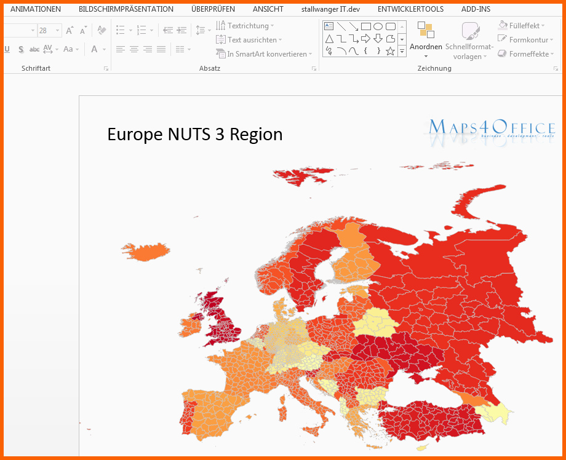Choose the isosceles triangle shape

(x=329, y=39)
